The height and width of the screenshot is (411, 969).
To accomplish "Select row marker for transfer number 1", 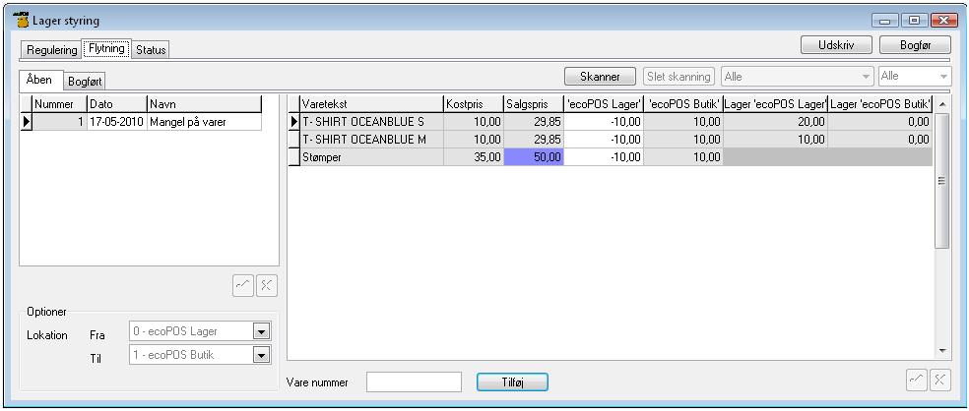I will (27, 121).
